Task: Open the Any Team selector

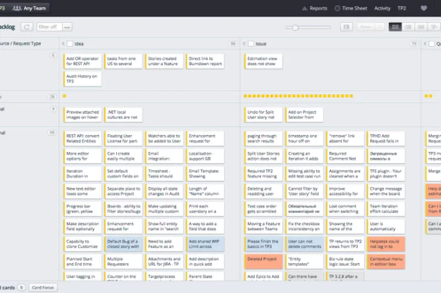Action: pyautogui.click(x=30, y=8)
